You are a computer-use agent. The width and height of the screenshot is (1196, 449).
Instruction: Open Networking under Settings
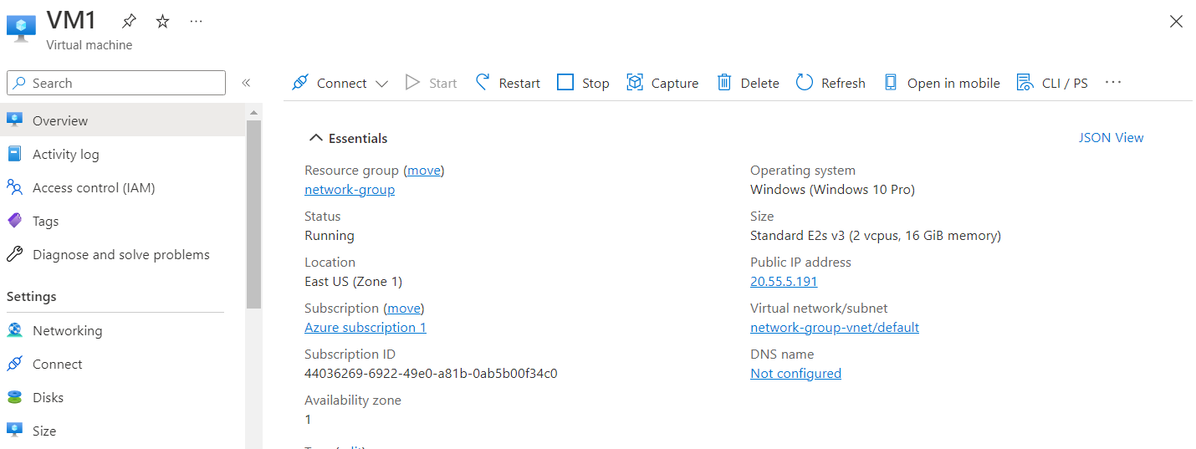(x=123, y=330)
